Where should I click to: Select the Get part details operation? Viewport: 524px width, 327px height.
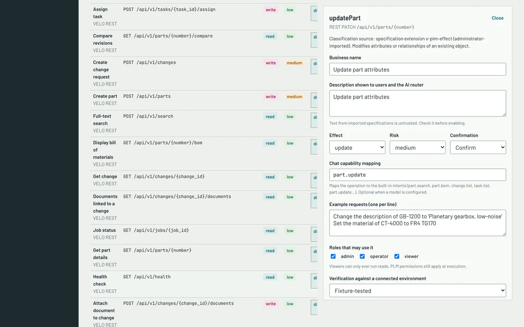click(x=204, y=258)
